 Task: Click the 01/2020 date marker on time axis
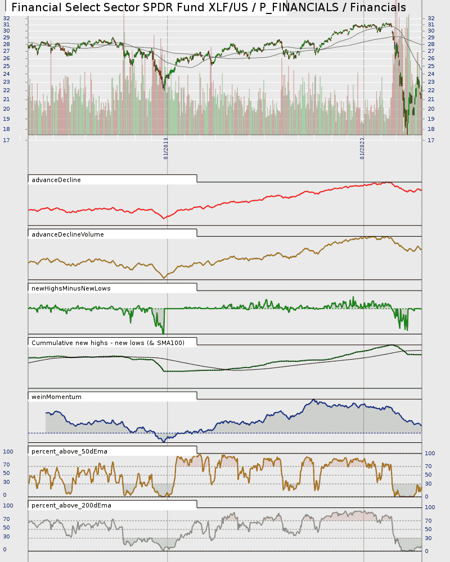coord(362,148)
